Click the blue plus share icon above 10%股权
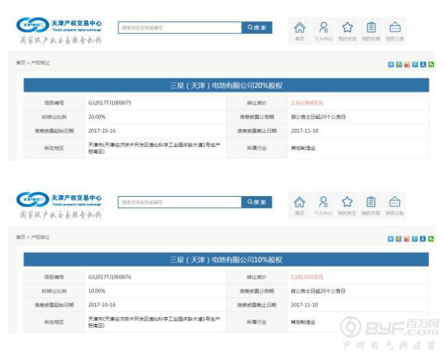Screen dimensions: 446x357 tap(390, 239)
